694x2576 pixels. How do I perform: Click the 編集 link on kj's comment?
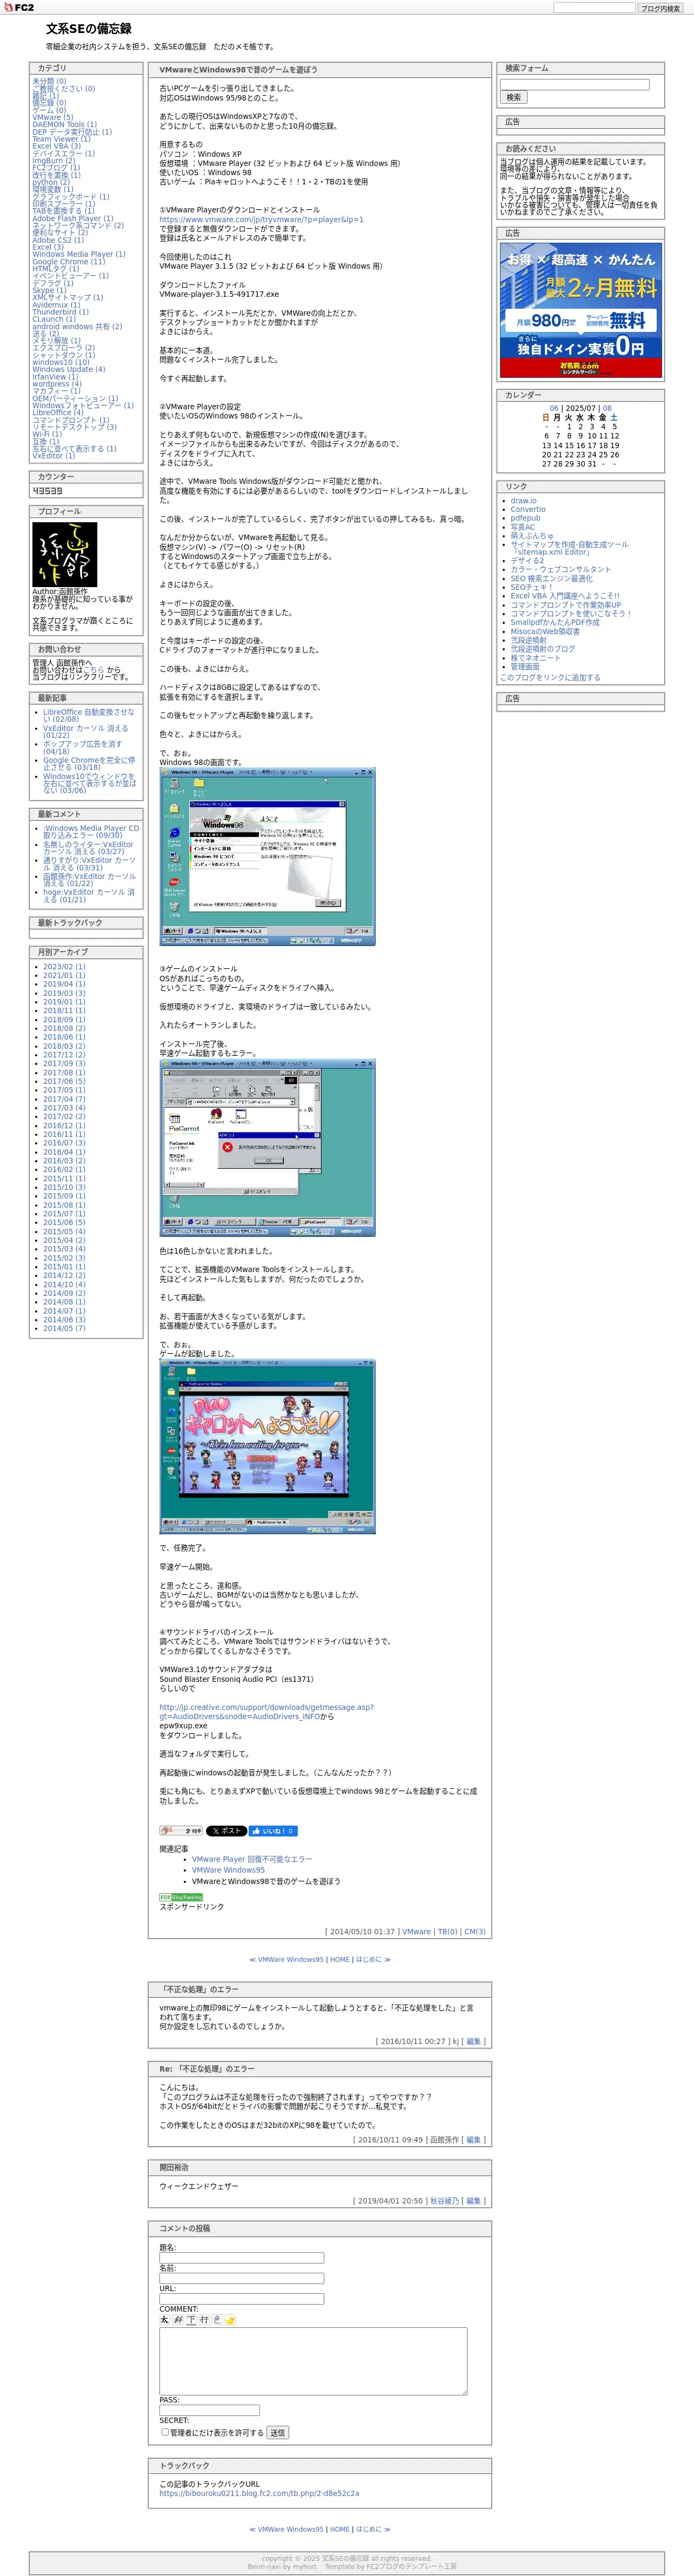coord(473,2042)
